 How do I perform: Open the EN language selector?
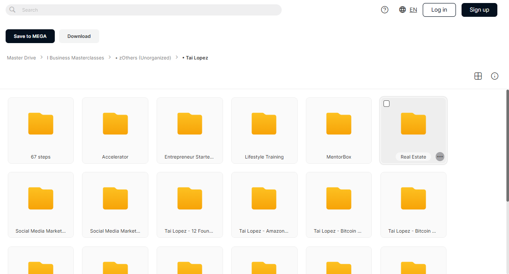[x=413, y=10]
